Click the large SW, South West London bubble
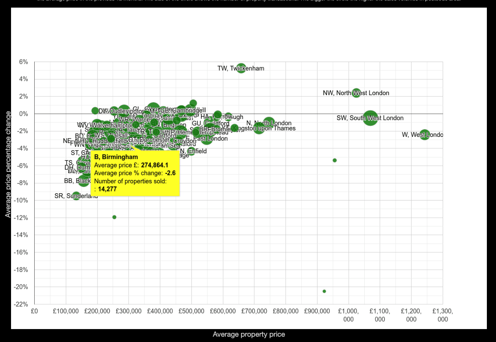 (x=370, y=118)
